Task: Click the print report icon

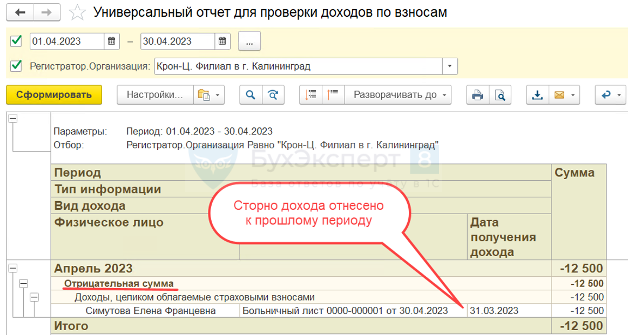Action: point(477,95)
